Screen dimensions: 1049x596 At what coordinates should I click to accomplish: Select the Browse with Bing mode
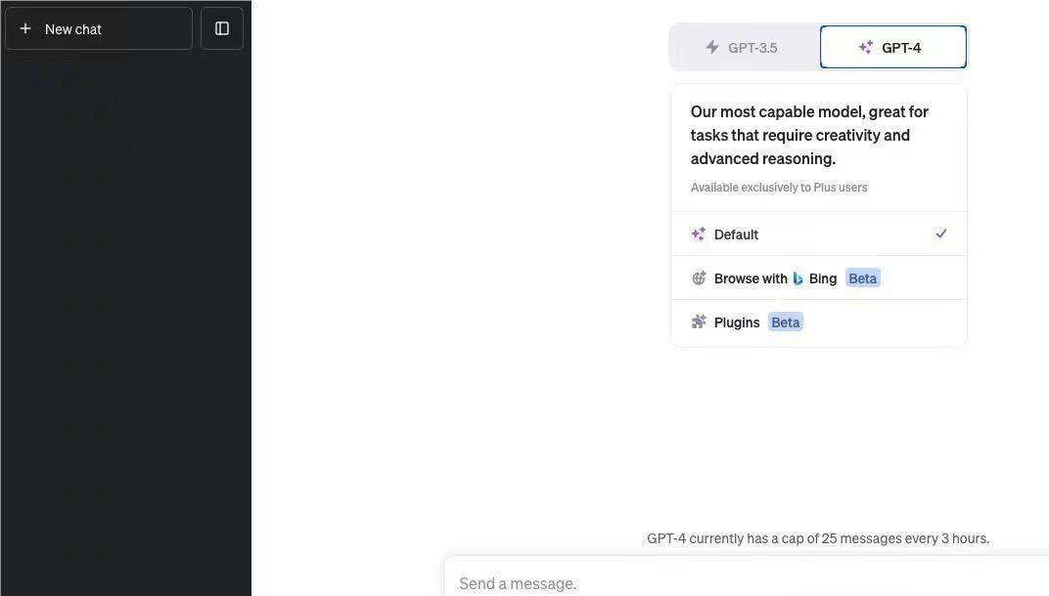coord(819,277)
